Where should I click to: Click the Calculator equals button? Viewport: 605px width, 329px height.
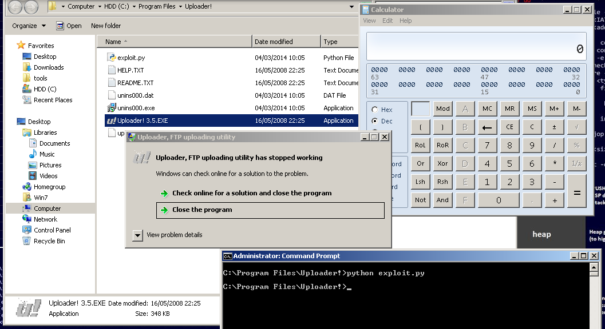tap(577, 191)
